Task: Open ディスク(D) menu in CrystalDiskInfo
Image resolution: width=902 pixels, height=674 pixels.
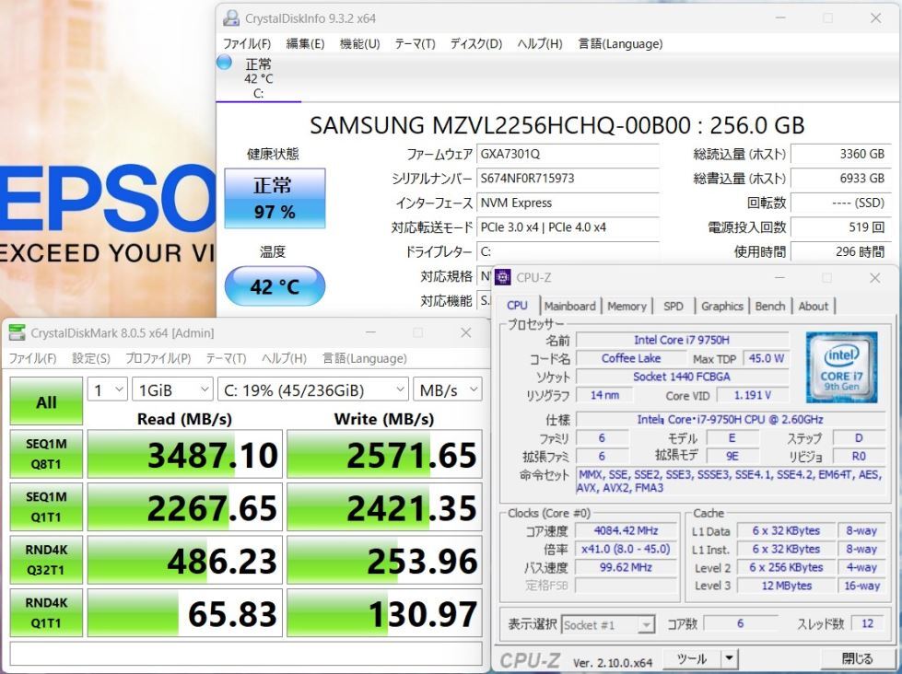Action: (x=475, y=43)
